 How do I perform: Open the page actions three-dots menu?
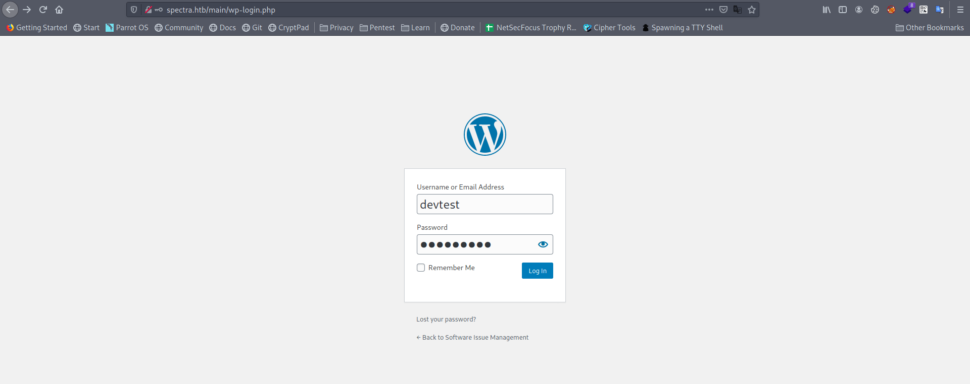click(709, 10)
